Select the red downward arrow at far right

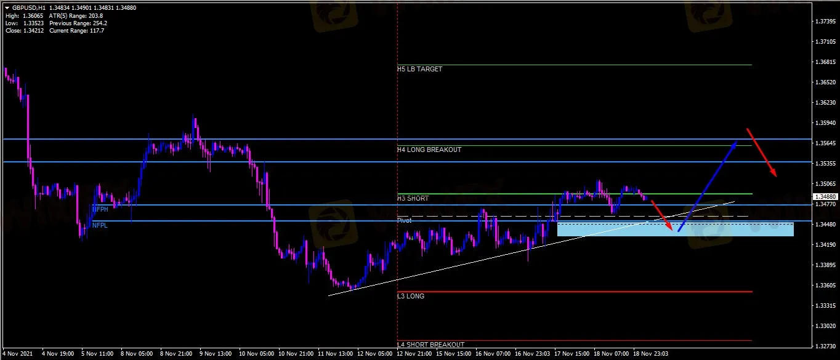point(761,152)
